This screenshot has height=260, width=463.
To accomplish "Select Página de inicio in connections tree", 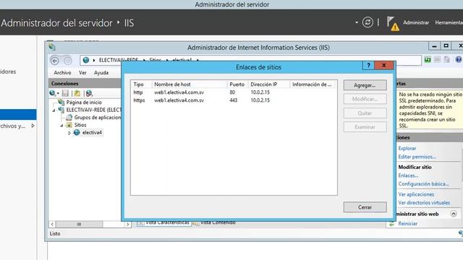I will pyautogui.click(x=84, y=103).
